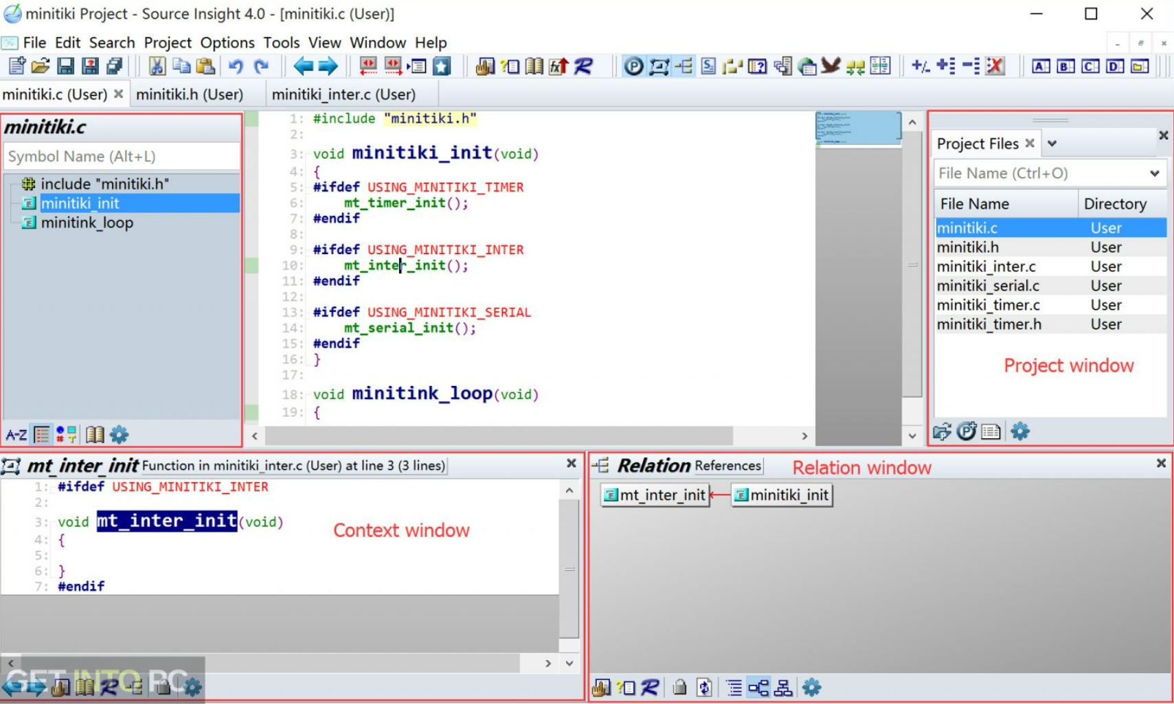Click the bird icon in toolbar
This screenshot has height=704, width=1174.
point(831,66)
